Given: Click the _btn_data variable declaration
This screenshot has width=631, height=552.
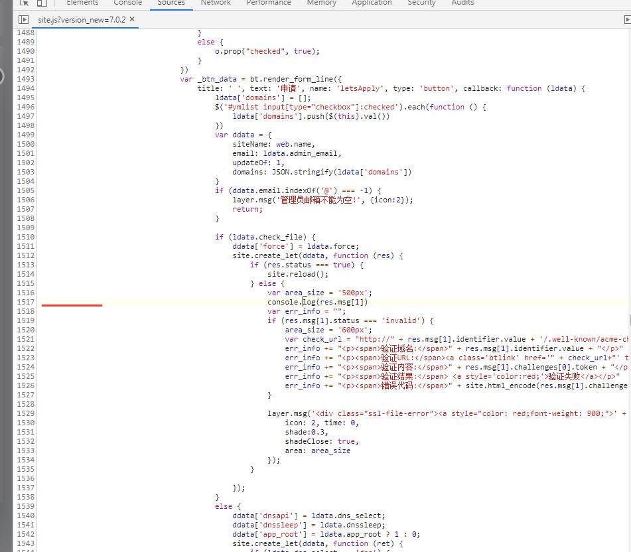Looking at the screenshot, I should [261, 79].
